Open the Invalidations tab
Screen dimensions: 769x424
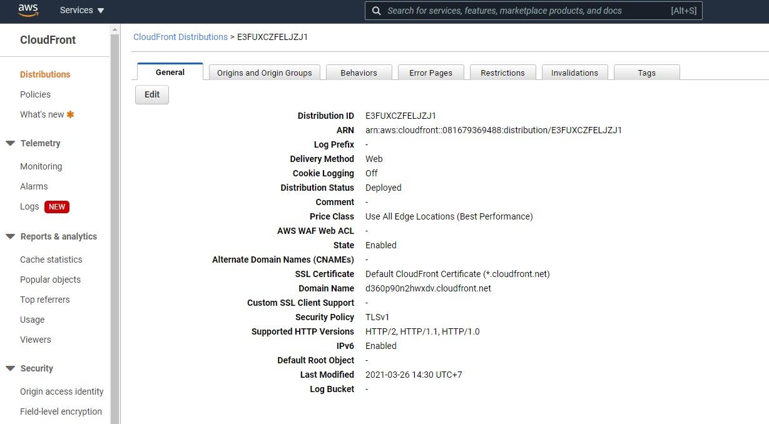(574, 73)
